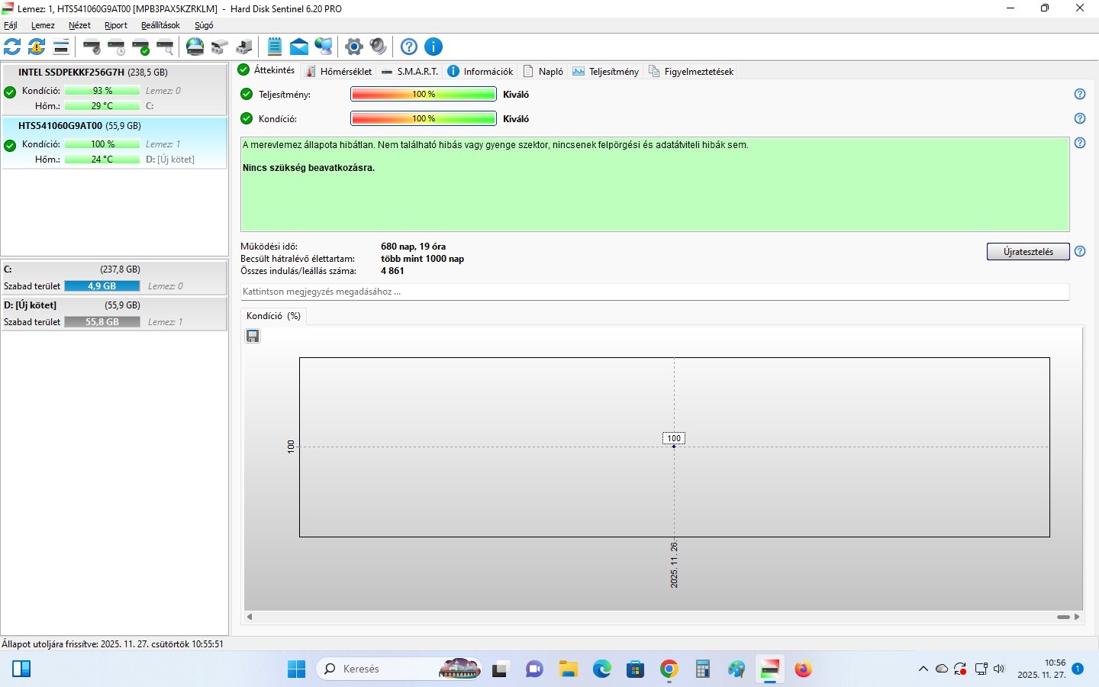Click the globe with monitor network icon

324,47
